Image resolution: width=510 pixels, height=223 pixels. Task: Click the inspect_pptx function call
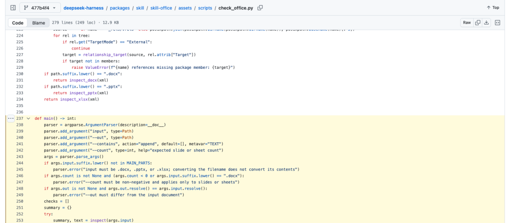[83, 93]
